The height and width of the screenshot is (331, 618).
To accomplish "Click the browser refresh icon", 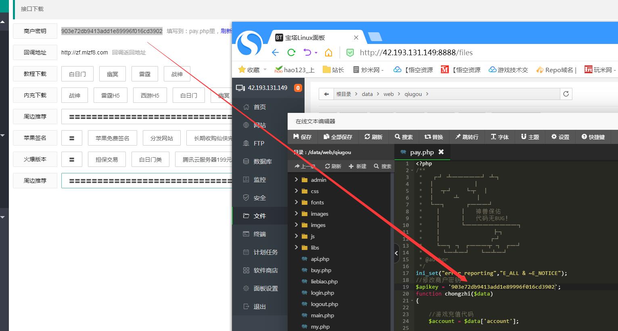I will point(291,52).
